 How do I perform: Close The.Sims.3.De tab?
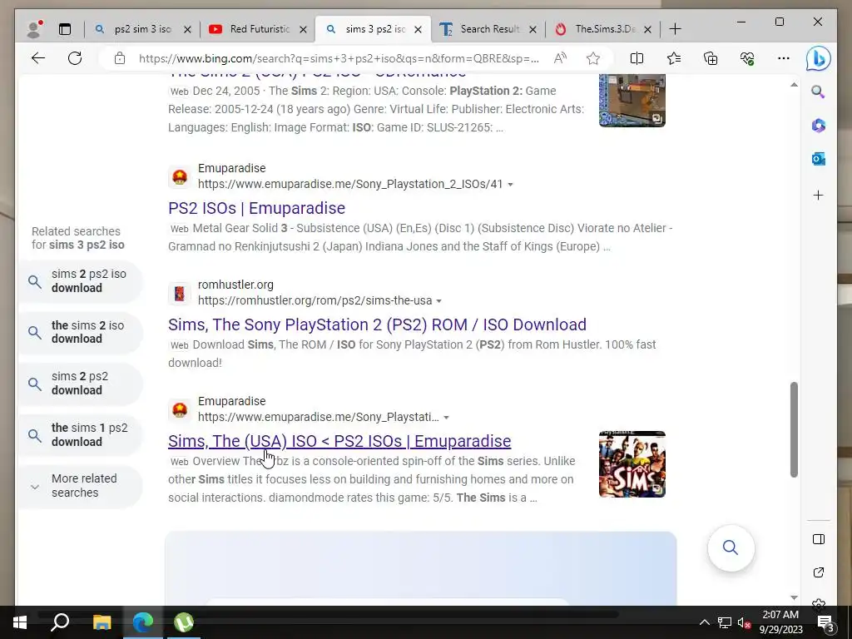tap(647, 29)
